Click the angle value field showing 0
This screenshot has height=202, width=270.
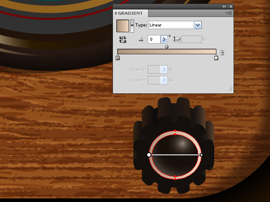[x=154, y=40]
